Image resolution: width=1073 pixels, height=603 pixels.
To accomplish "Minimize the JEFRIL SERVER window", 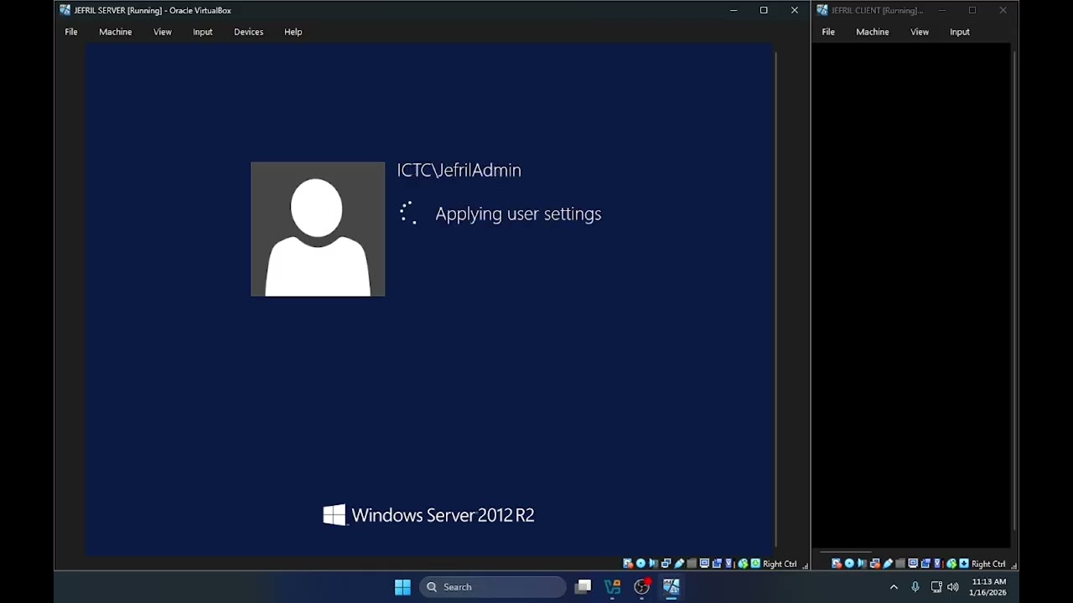I will [733, 10].
